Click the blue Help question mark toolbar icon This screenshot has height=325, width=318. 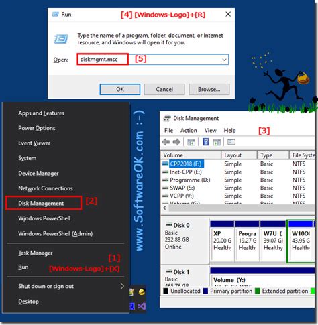(x=205, y=142)
